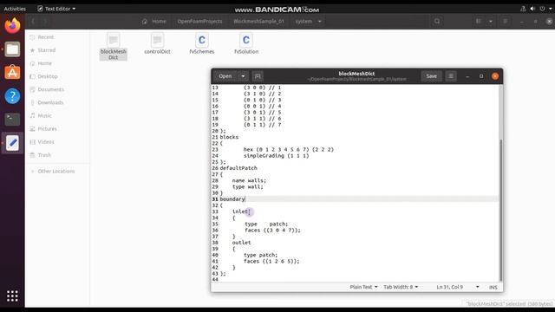Screen dimensions: 555x312
Task: Select fvSolution file icon
Action: [246, 43]
